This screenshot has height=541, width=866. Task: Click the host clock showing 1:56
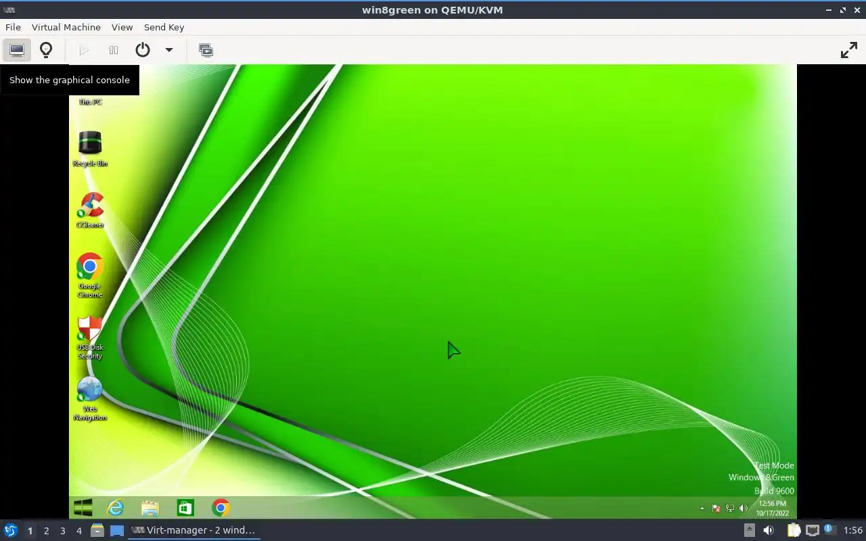point(852,530)
